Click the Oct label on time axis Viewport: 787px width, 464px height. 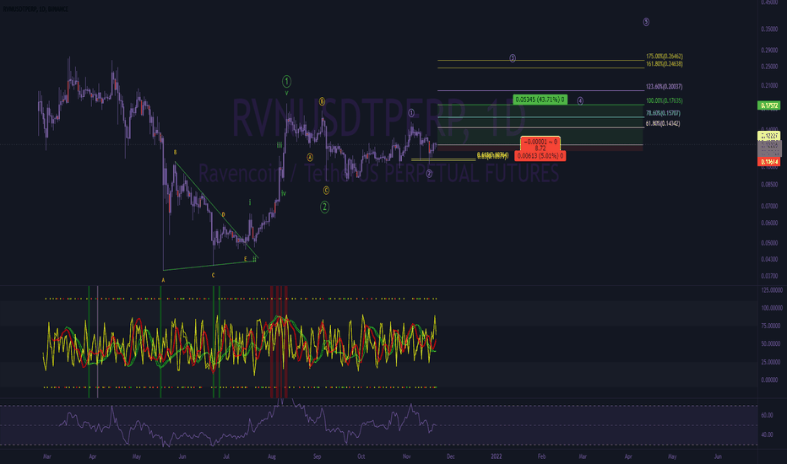coord(361,456)
